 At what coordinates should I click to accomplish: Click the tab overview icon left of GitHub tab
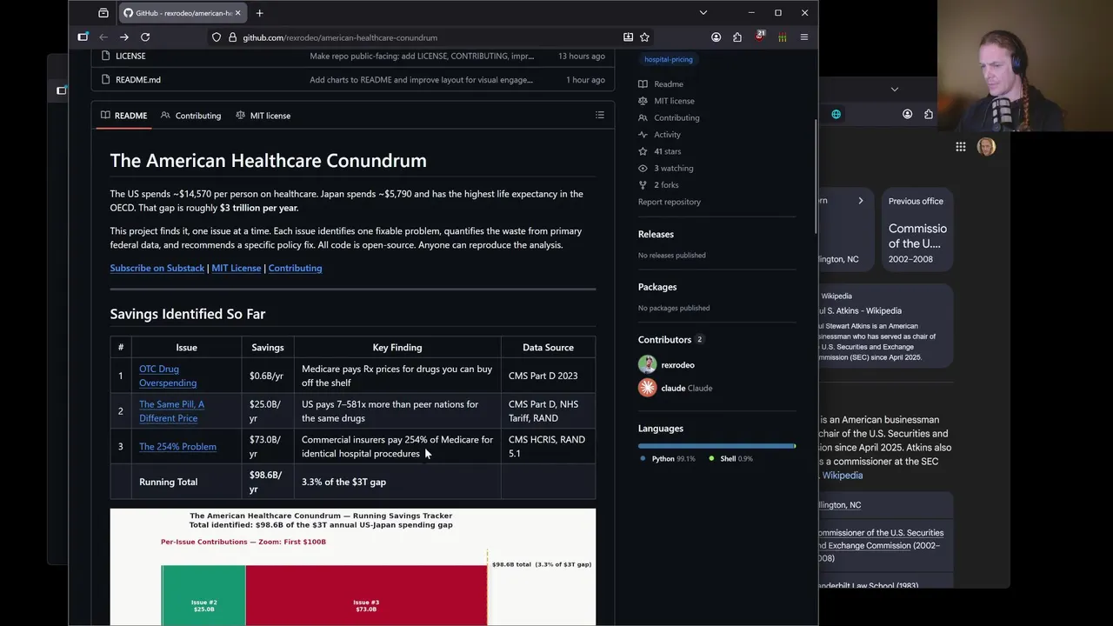click(x=103, y=13)
